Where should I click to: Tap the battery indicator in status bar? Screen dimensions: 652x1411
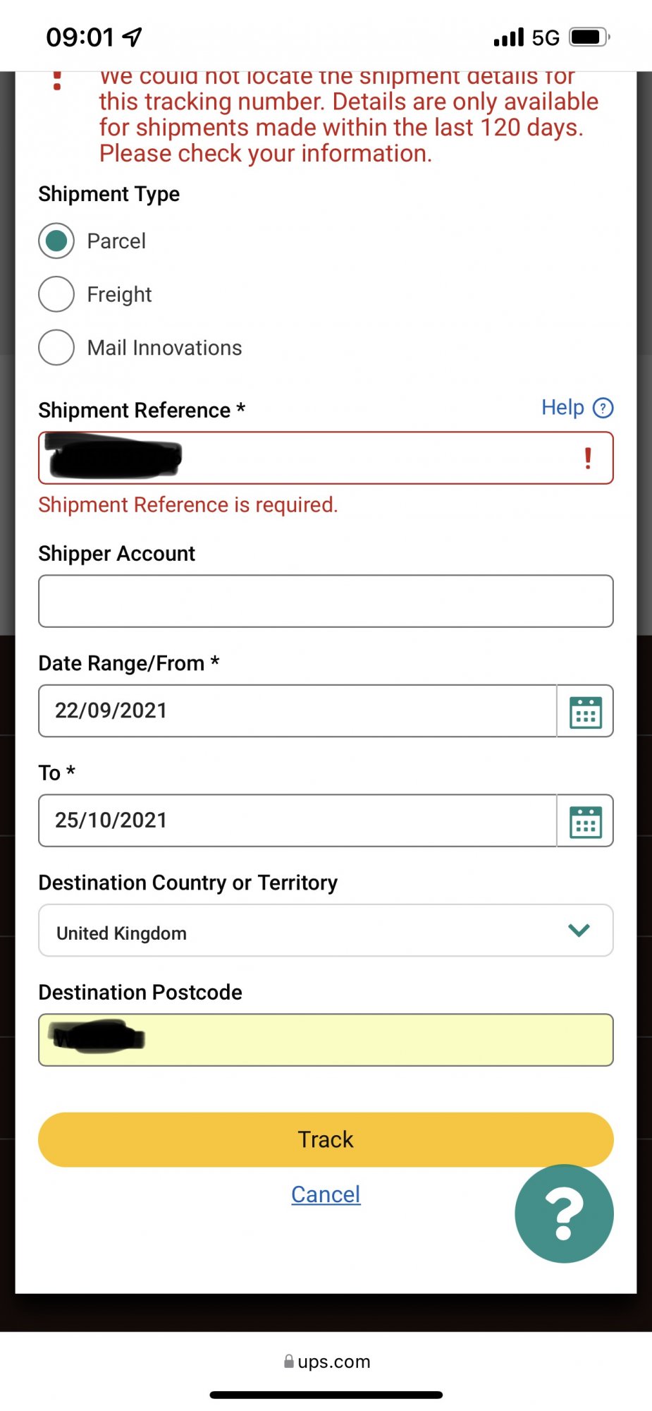pyautogui.click(x=589, y=37)
